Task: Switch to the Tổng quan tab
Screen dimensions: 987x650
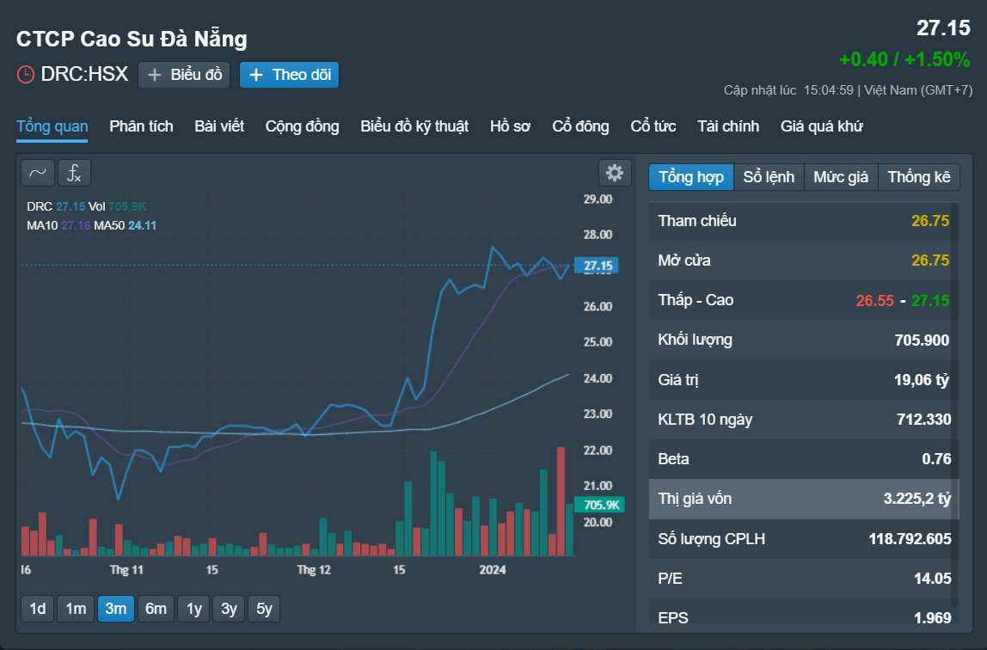Action: [x=52, y=126]
